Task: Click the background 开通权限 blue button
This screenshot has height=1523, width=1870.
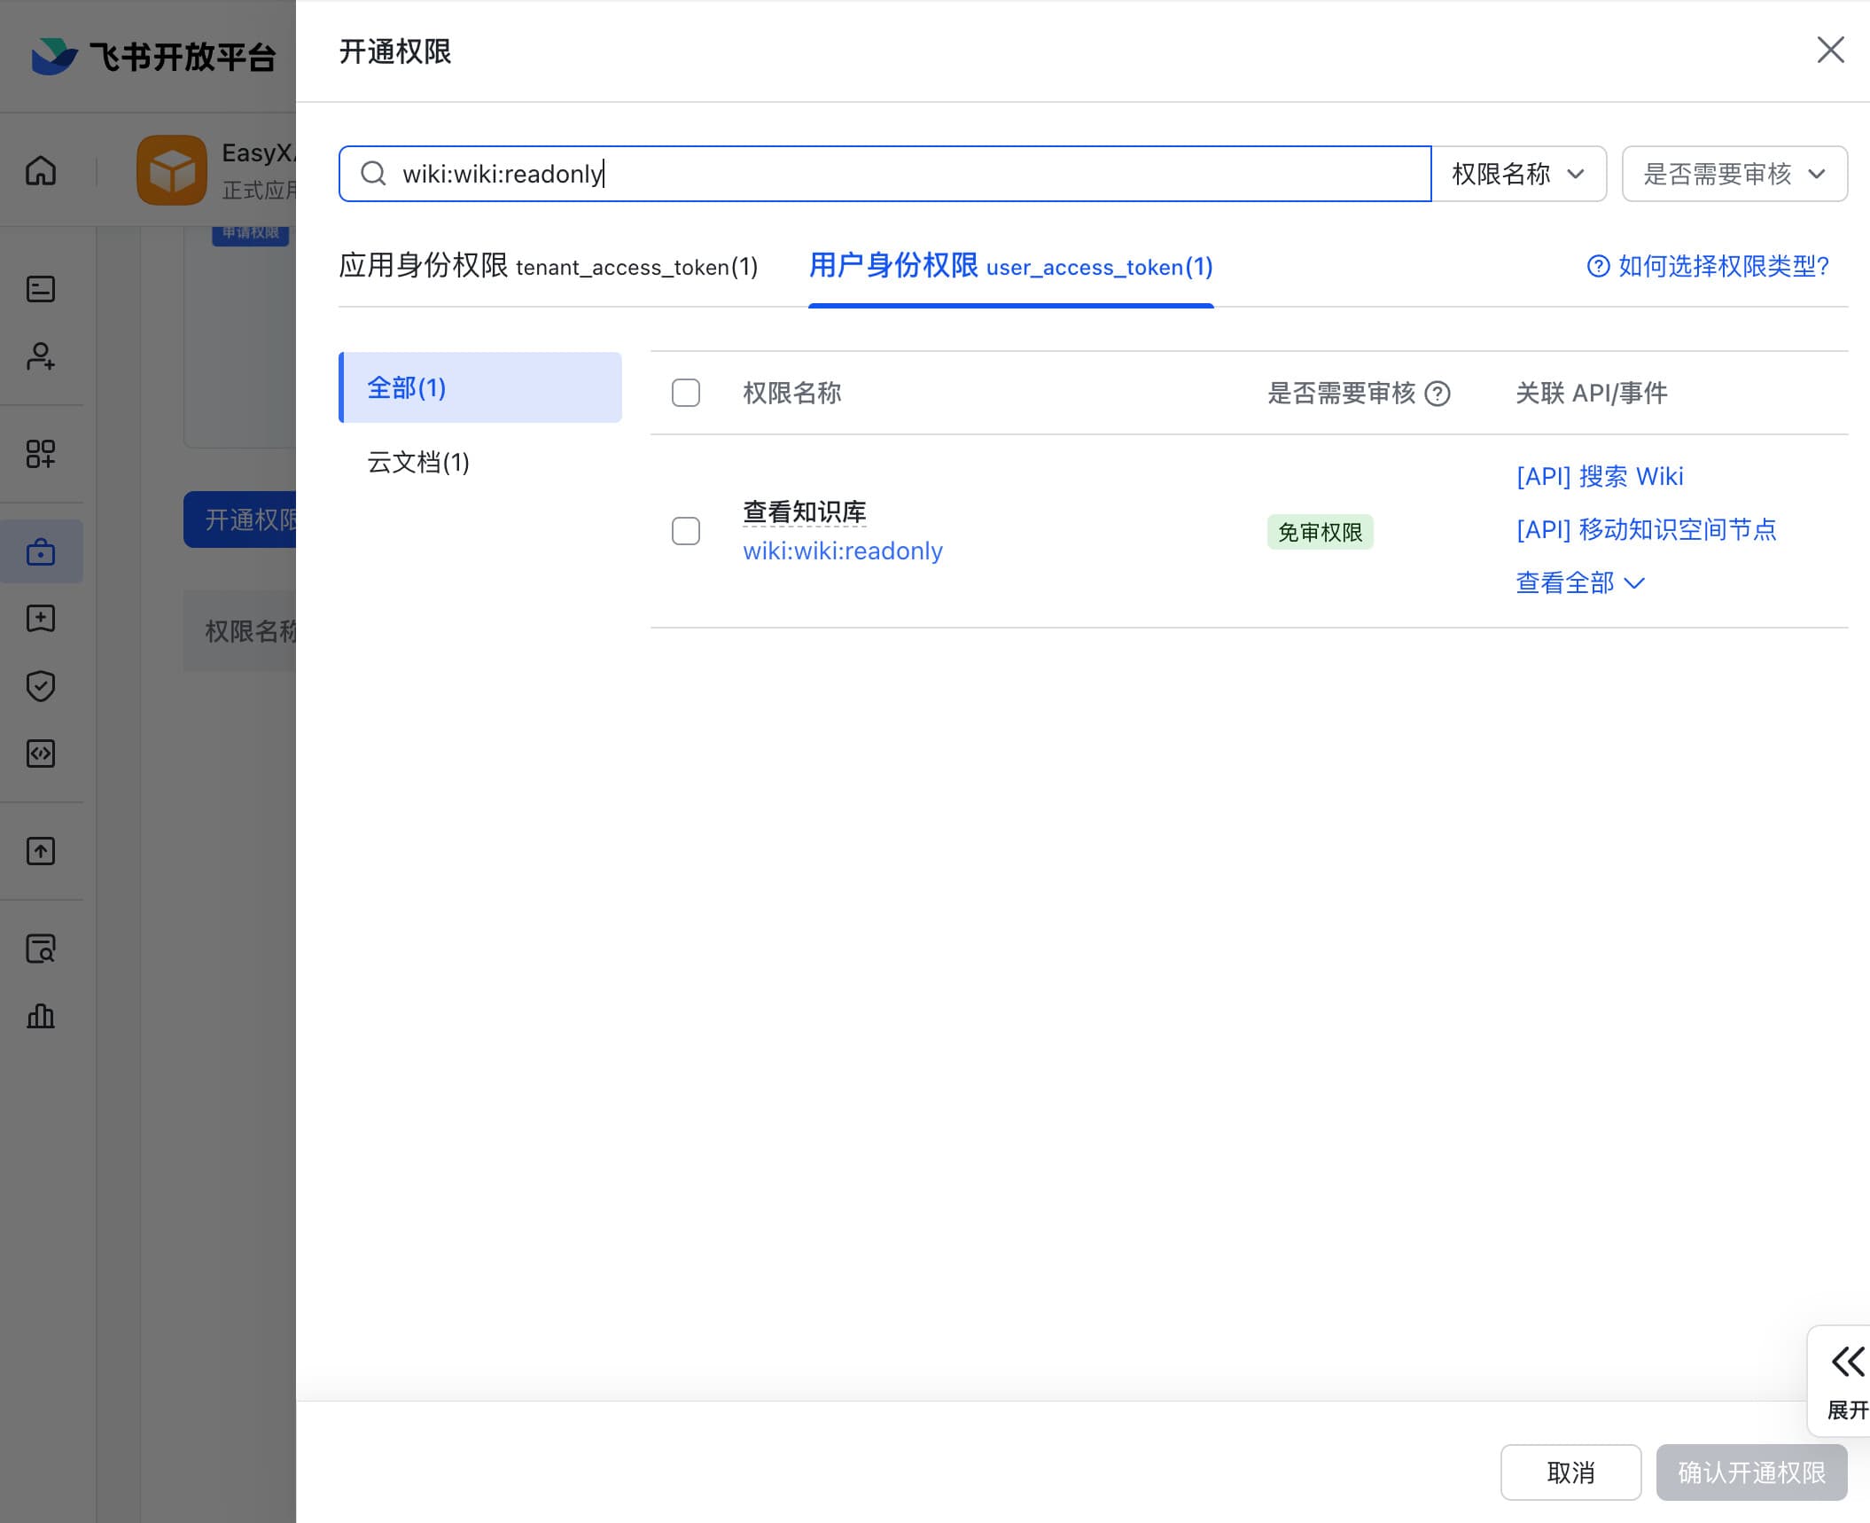Action: coord(240,519)
